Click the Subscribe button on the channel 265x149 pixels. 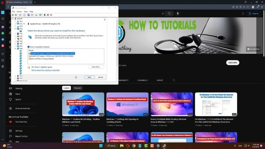coord(233,62)
